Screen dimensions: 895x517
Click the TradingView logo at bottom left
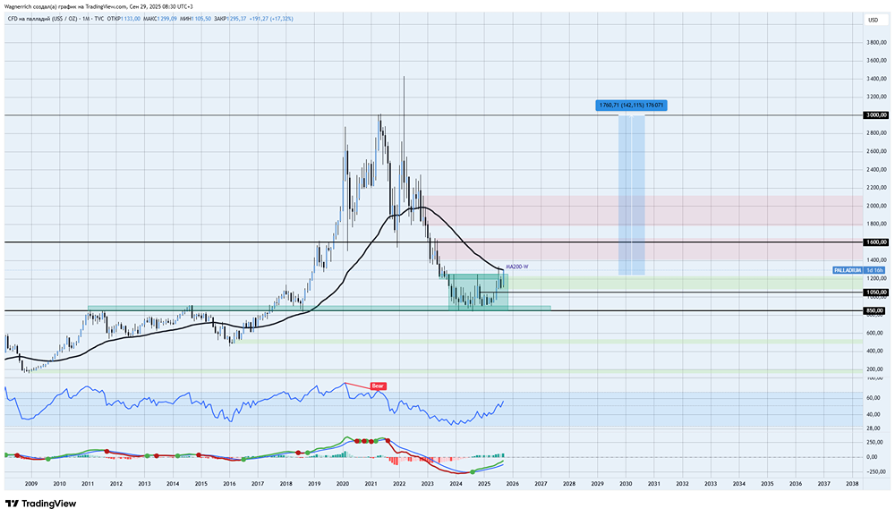(40, 504)
